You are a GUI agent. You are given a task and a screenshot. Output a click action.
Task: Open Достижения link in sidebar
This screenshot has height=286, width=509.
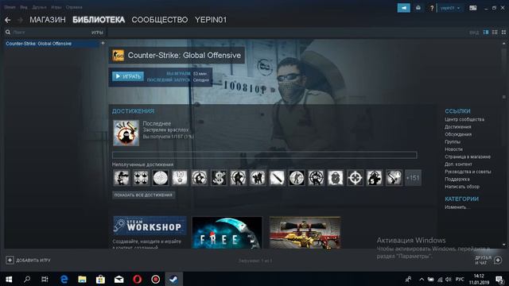[458, 127]
